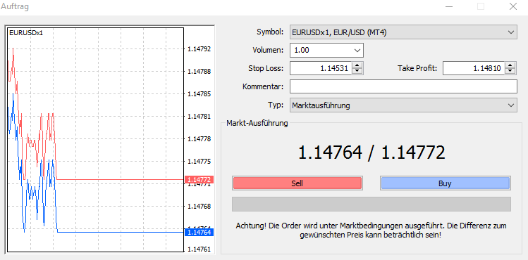Click inside the Take Profit field
The height and width of the screenshot is (260, 528).
coord(474,68)
